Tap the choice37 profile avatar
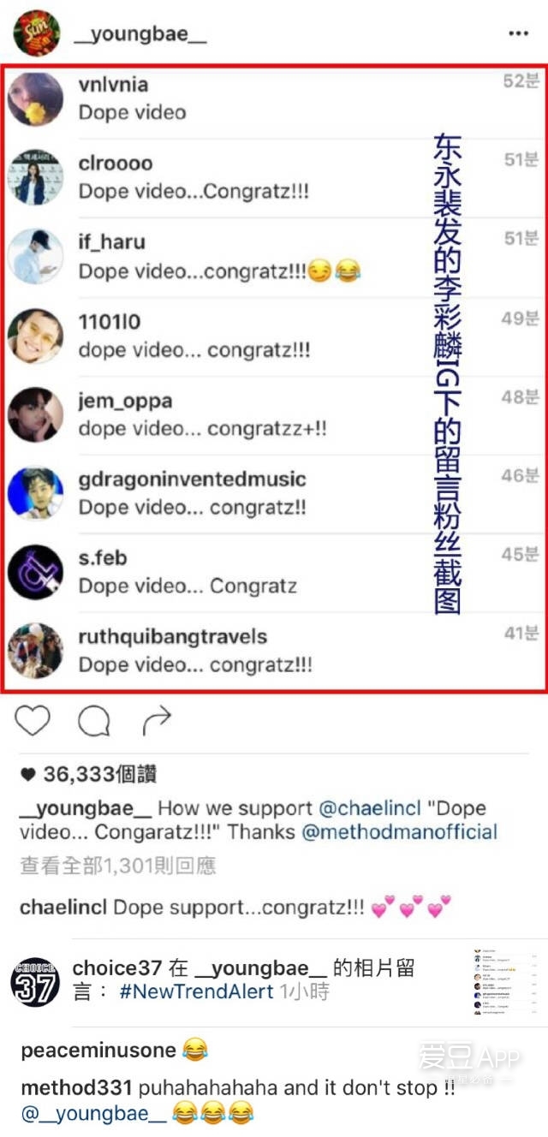This screenshot has width=548, height=1137. 35,981
